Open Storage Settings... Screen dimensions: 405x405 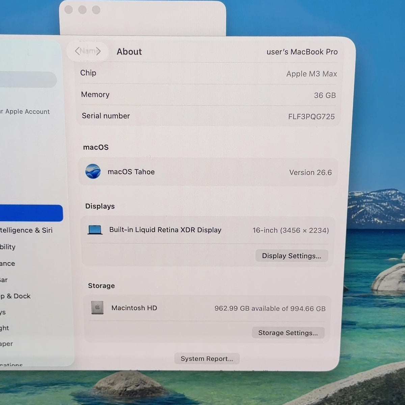point(288,333)
